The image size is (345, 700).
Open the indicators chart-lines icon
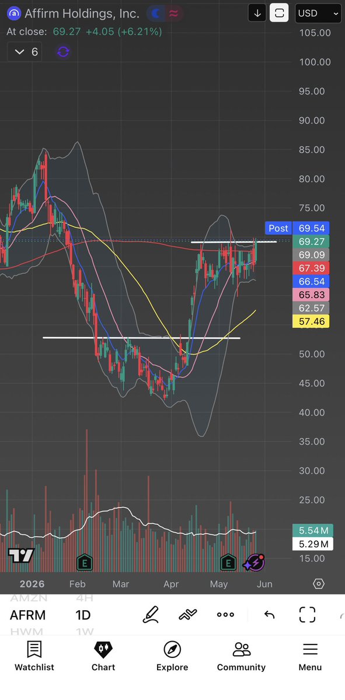pos(188,614)
